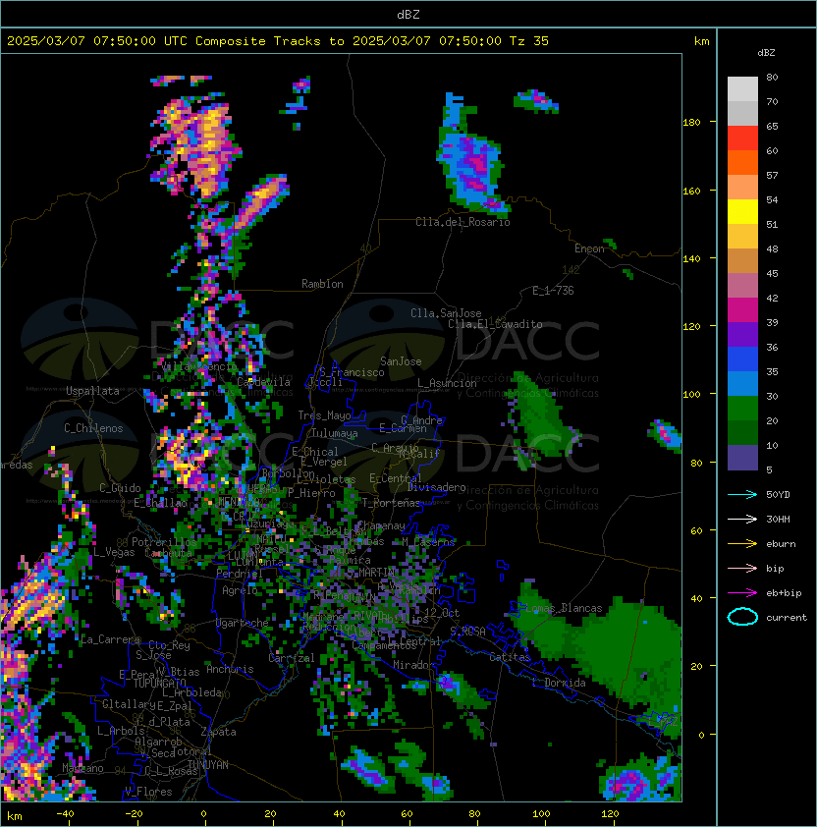Viewport: 817px width, 827px height.
Task: Click the 'dBZ' title at top center
Action: 408,14
